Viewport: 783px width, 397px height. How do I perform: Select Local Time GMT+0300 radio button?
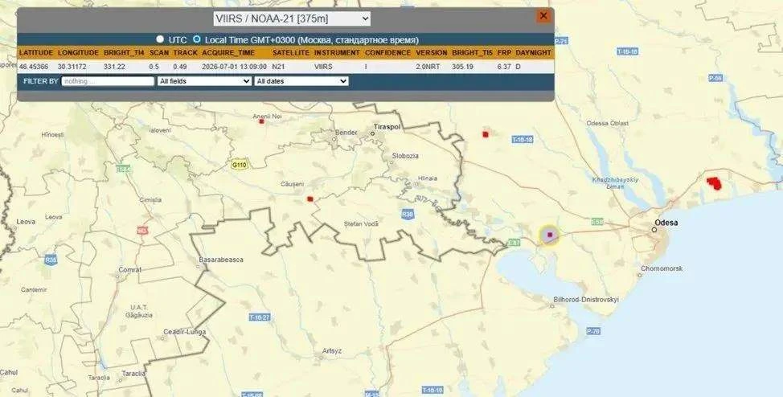(x=197, y=39)
